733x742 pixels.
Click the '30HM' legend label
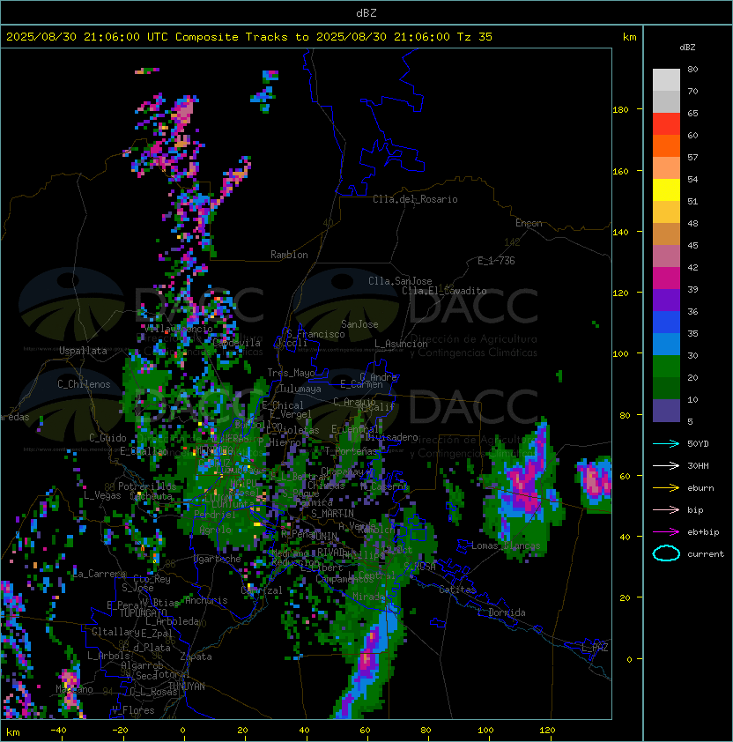[698, 465]
